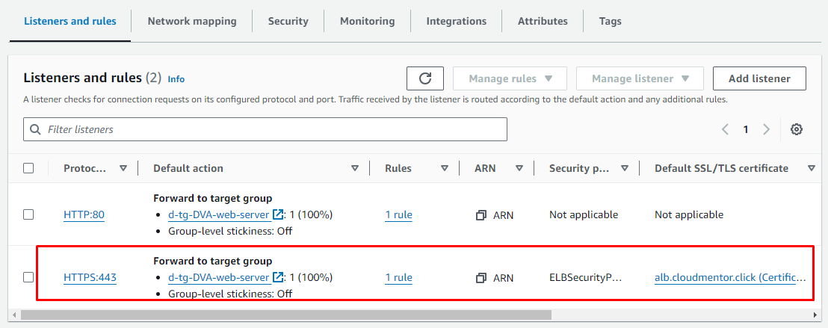828x328 pixels.
Task: Open the Monitoring tab
Action: [367, 21]
